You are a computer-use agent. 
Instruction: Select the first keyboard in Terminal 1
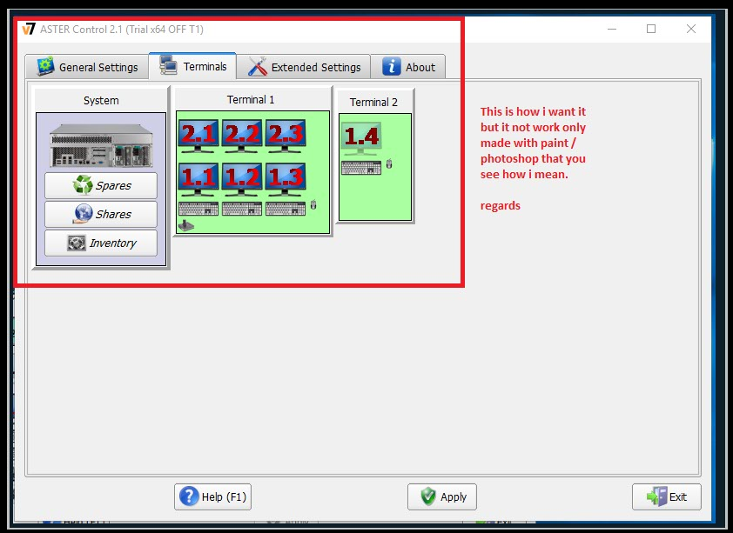pyautogui.click(x=198, y=209)
